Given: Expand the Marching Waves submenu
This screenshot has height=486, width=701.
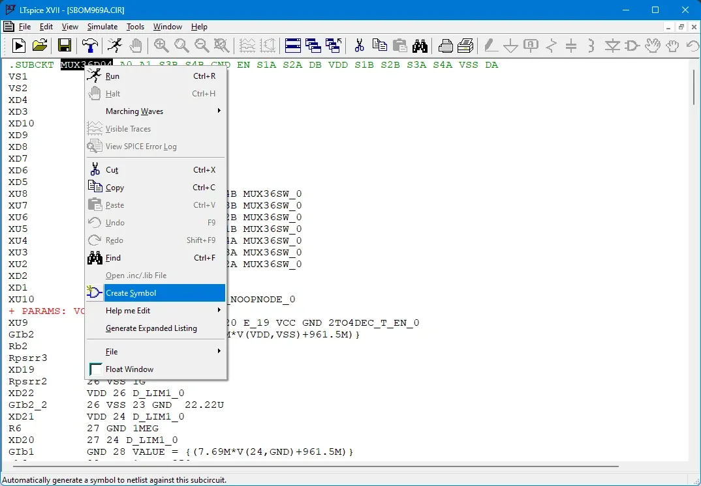Looking at the screenshot, I should [155, 111].
